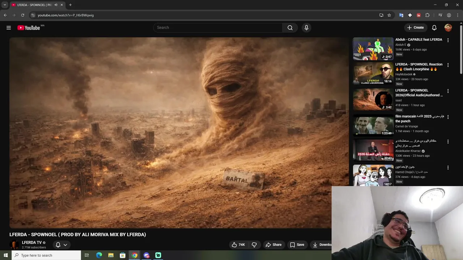The height and width of the screenshot is (260, 463).
Task: Go back with the browser arrow
Action: pos(5,15)
